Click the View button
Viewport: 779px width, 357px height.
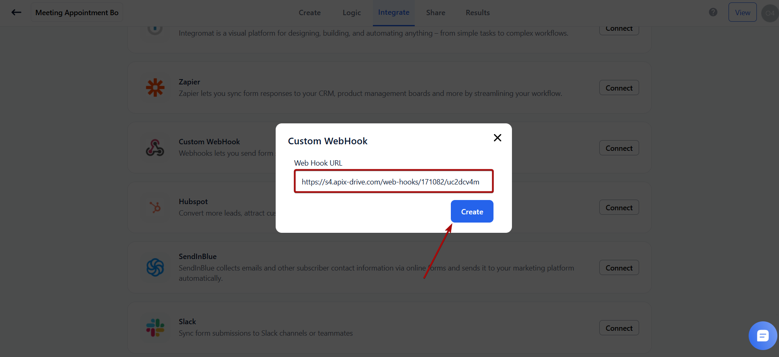click(x=742, y=12)
